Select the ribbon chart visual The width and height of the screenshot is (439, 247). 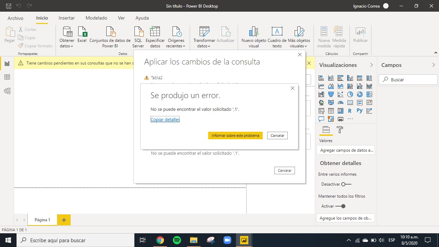(369, 86)
